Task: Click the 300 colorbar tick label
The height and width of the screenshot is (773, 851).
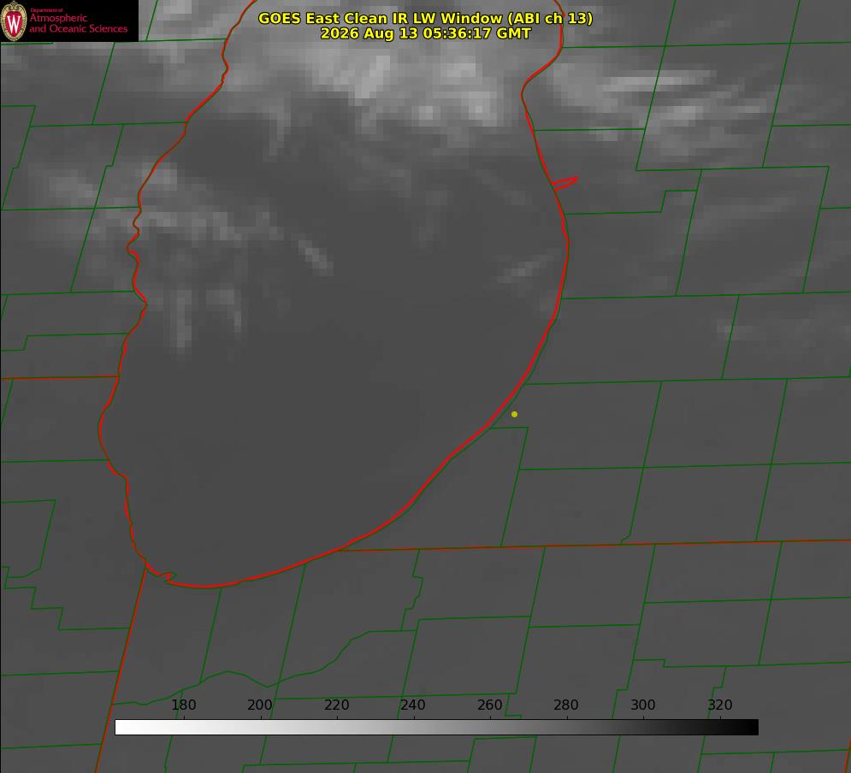Action: point(642,705)
